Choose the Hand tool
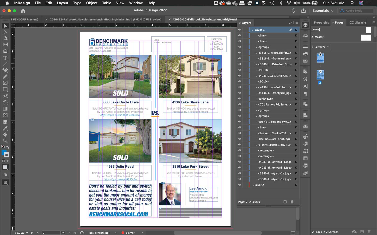The image size is (377, 235). [x=5, y=135]
